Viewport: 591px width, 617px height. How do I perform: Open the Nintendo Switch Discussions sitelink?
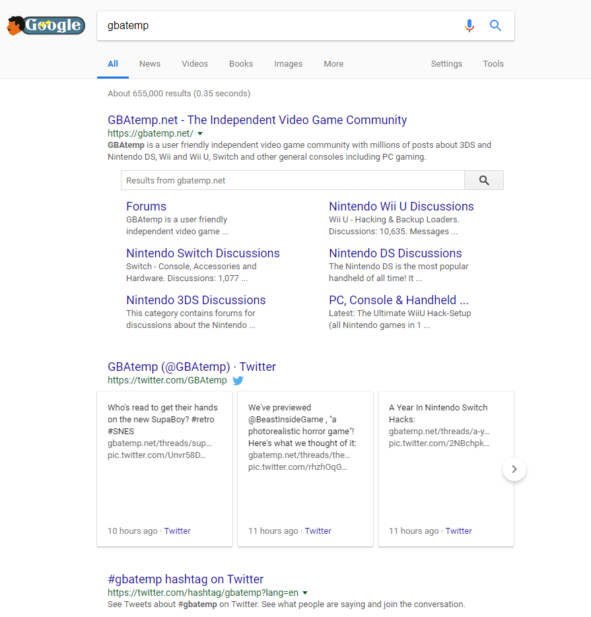pos(203,253)
